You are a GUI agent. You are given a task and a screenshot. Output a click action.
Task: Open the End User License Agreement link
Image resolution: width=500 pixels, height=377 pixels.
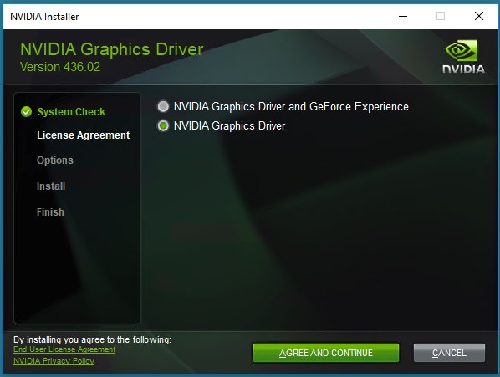click(64, 349)
